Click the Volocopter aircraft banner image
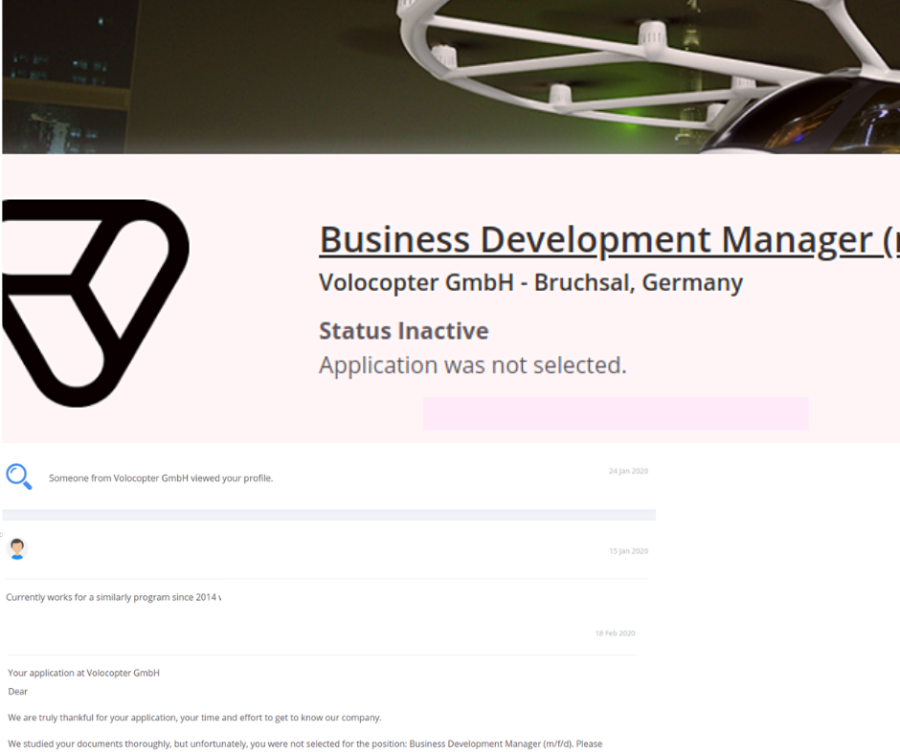 451,77
